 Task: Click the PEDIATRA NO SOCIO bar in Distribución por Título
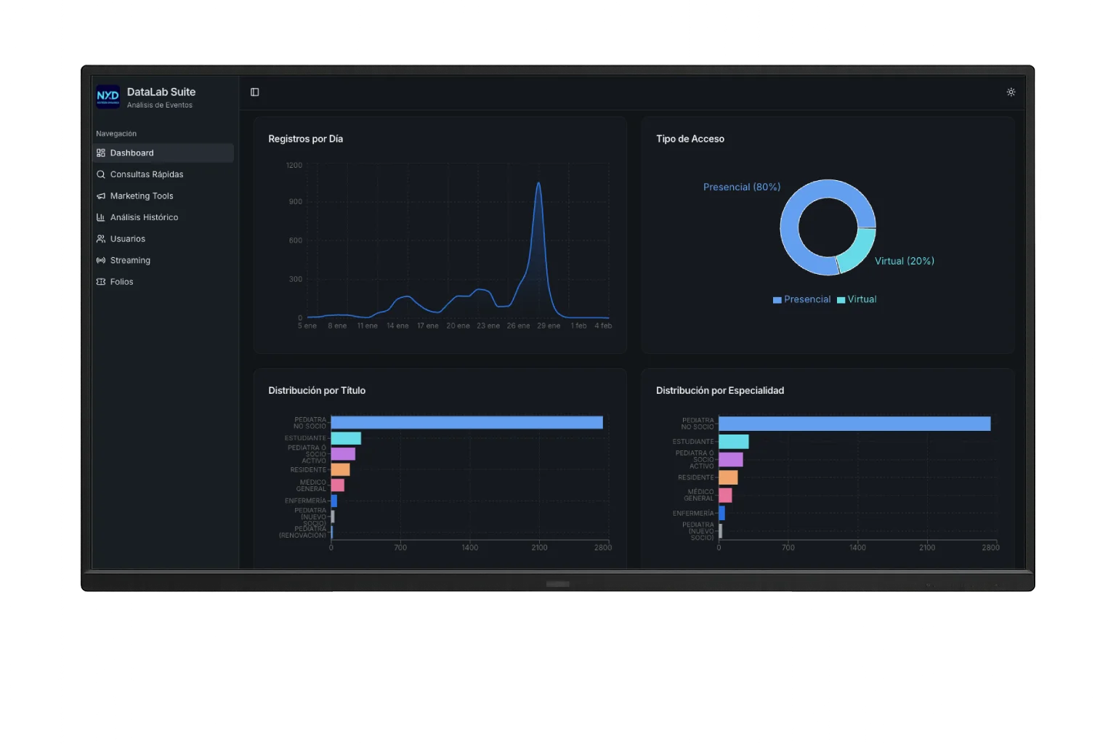466,422
